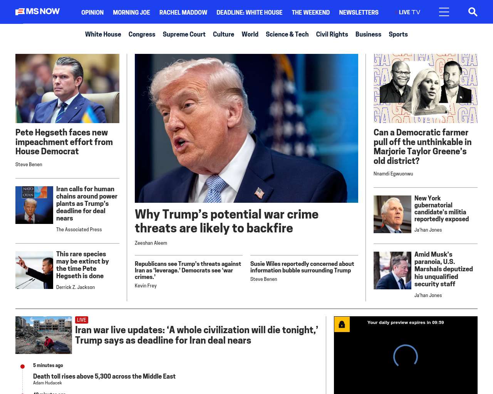Select Science & Tech topic
Image resolution: width=493 pixels, height=394 pixels.
(287, 34)
